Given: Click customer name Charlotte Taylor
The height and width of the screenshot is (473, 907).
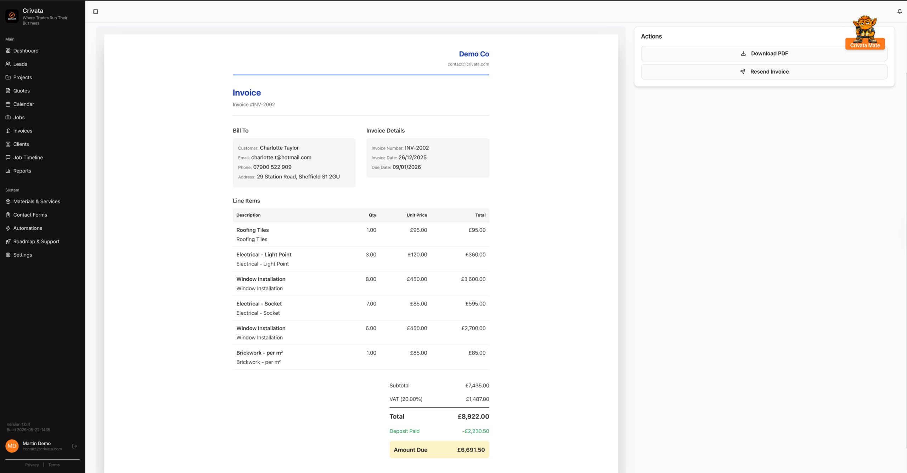Looking at the screenshot, I should [x=279, y=148].
